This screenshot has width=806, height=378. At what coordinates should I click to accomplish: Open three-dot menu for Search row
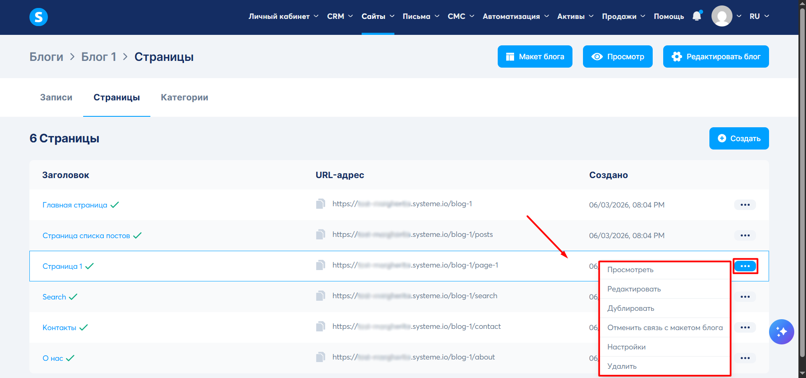click(745, 297)
